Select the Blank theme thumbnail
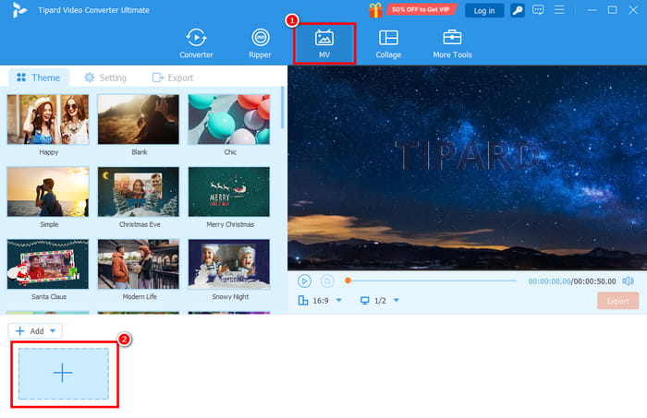The height and width of the screenshot is (418, 647). [139, 119]
